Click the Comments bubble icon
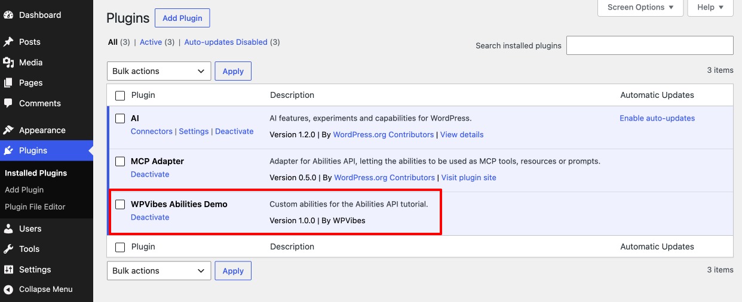The image size is (742, 302). coord(8,103)
